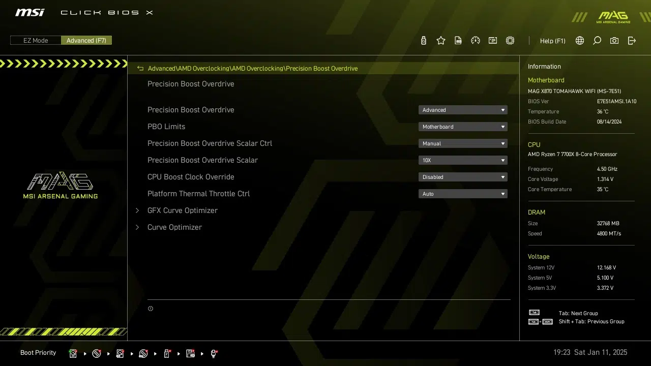The width and height of the screenshot is (651, 366).
Task: Click the System 3.3V reading 3.372 V
Action: click(x=605, y=288)
